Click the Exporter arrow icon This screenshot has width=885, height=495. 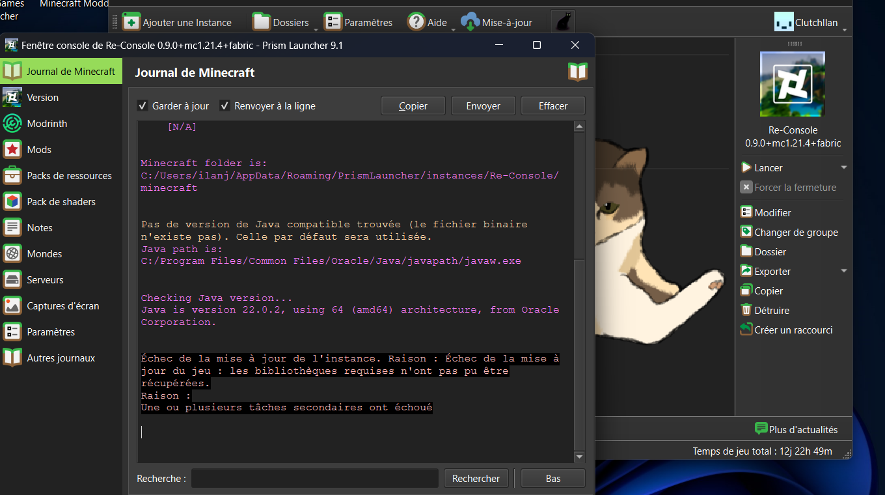click(x=746, y=271)
